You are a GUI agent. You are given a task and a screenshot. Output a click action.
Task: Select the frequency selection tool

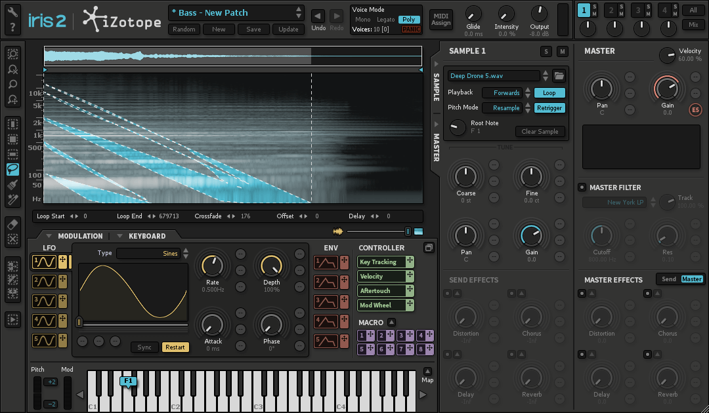tap(12, 154)
